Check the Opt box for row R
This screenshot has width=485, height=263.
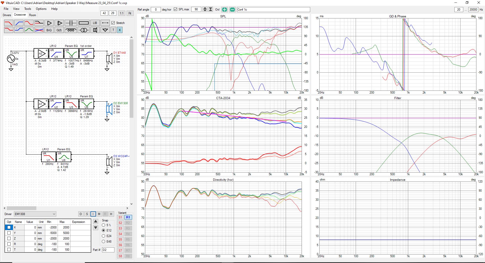click(9, 244)
